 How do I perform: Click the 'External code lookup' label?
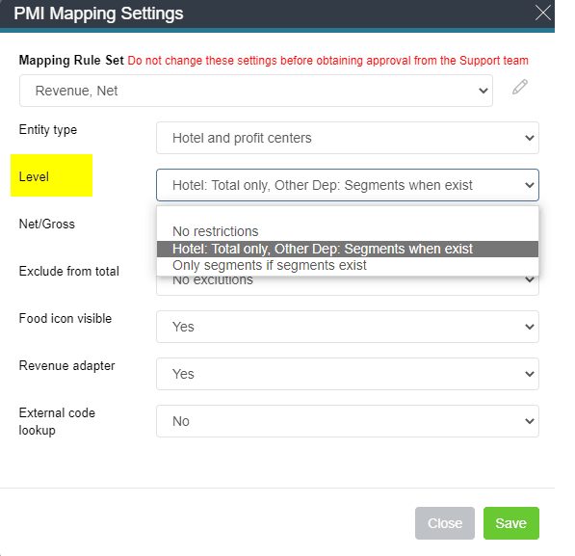pyautogui.click(x=57, y=421)
